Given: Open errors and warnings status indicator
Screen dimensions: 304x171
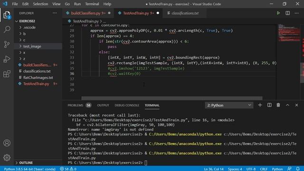Looking at the screenshot, I should pyautogui.click(x=68, y=169).
